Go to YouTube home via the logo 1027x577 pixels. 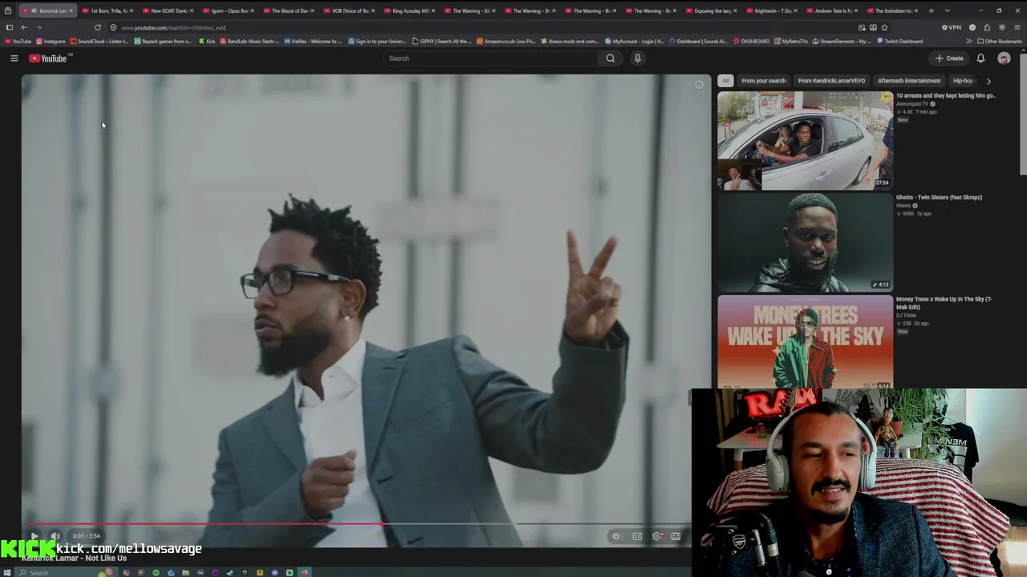click(48, 58)
